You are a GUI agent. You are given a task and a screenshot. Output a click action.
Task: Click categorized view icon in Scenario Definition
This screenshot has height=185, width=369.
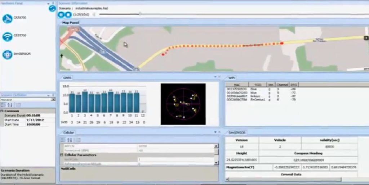[3, 105]
